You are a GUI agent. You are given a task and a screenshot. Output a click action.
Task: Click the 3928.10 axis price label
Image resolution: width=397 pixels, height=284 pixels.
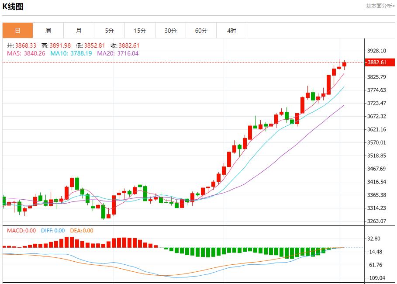point(376,50)
